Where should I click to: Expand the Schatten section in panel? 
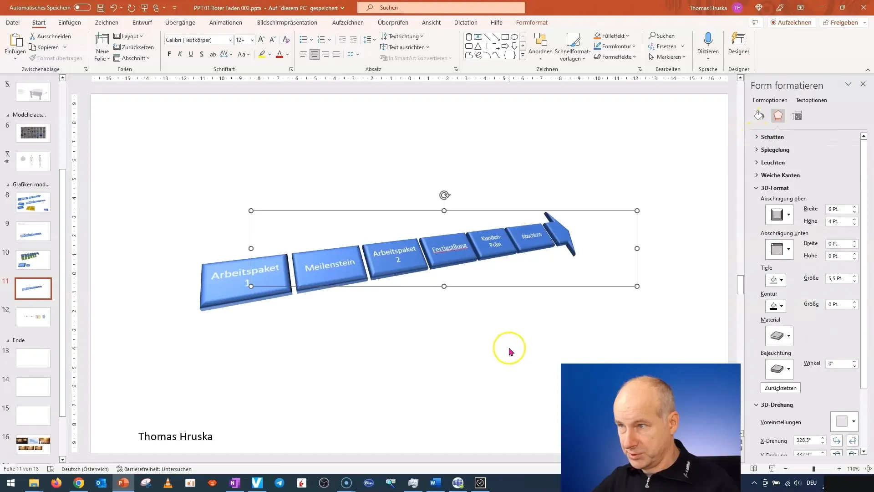(772, 136)
